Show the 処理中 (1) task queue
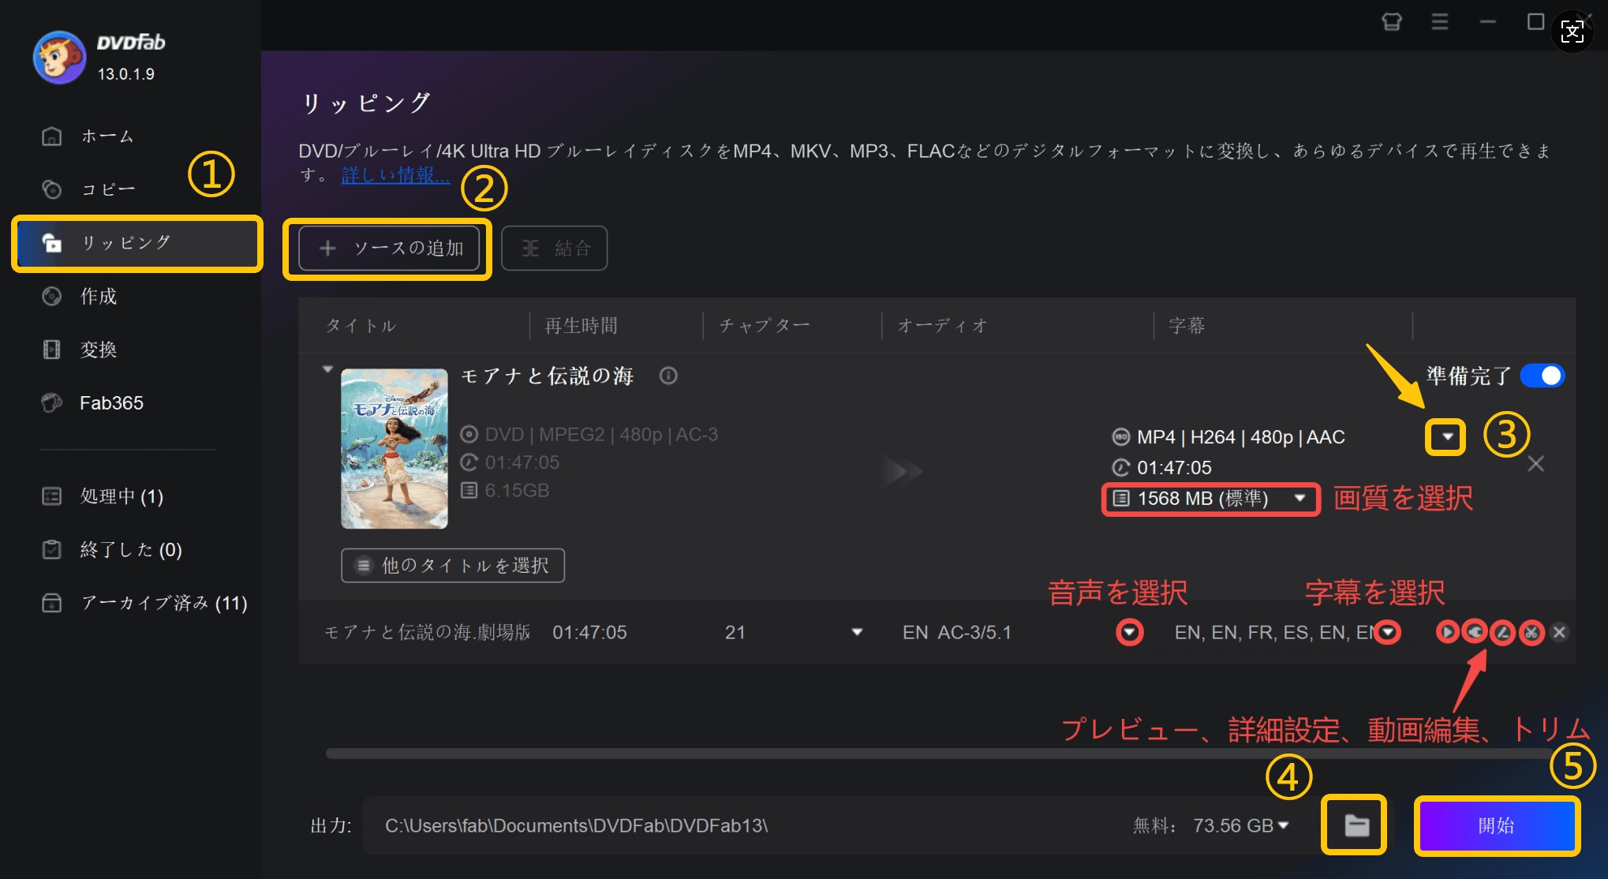 [x=103, y=496]
